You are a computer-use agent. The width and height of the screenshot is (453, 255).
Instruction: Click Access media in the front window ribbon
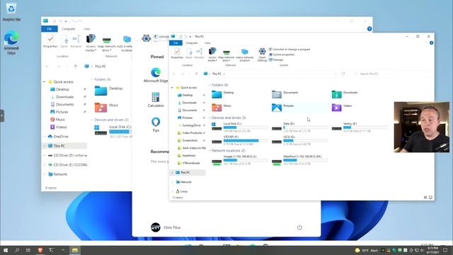(212, 55)
